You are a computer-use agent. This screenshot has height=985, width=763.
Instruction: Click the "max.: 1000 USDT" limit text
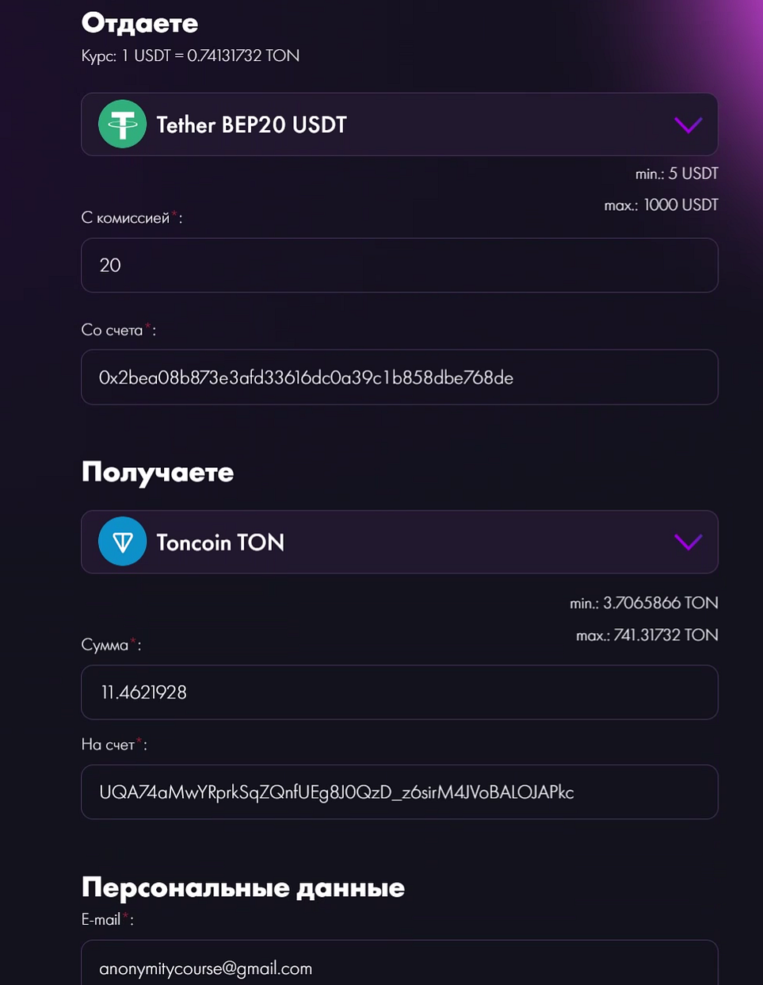point(661,205)
